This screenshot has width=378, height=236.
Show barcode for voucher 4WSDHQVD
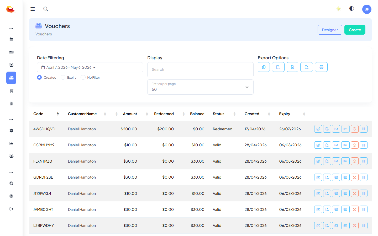364,129
